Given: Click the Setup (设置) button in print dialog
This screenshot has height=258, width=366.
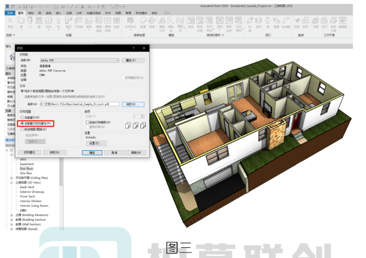Looking at the screenshot, I should point(96,143).
